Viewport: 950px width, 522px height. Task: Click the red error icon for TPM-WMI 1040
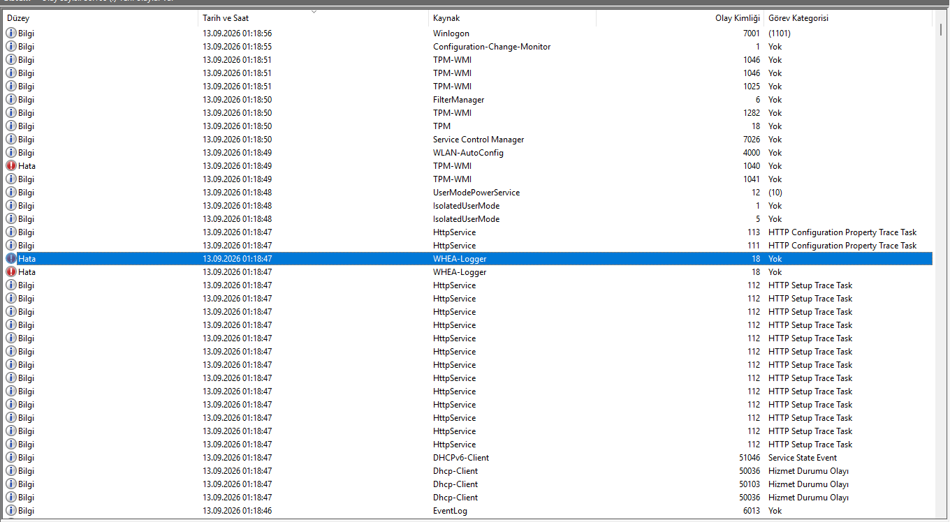tap(11, 166)
